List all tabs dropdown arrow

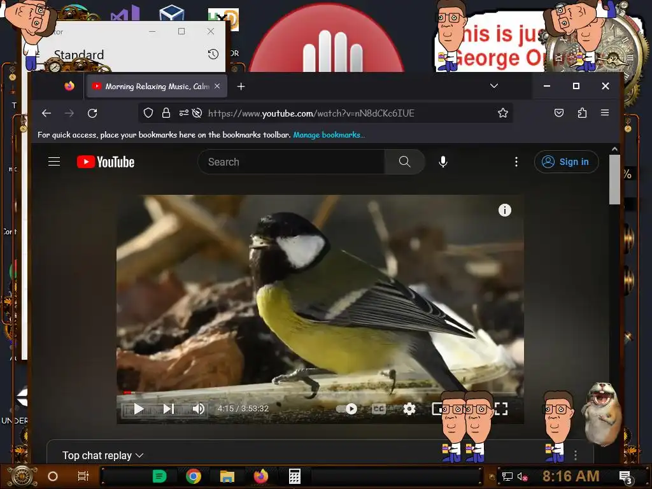tap(494, 86)
